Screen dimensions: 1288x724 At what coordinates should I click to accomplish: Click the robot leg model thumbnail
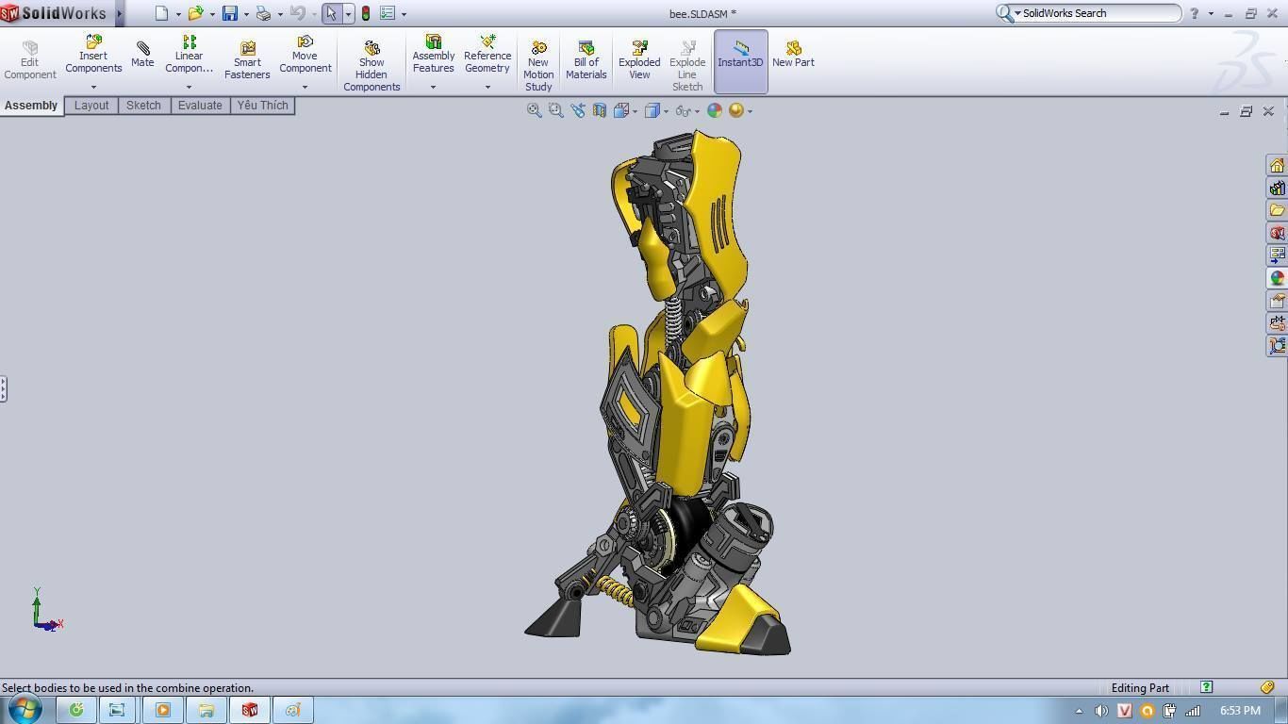(x=657, y=393)
